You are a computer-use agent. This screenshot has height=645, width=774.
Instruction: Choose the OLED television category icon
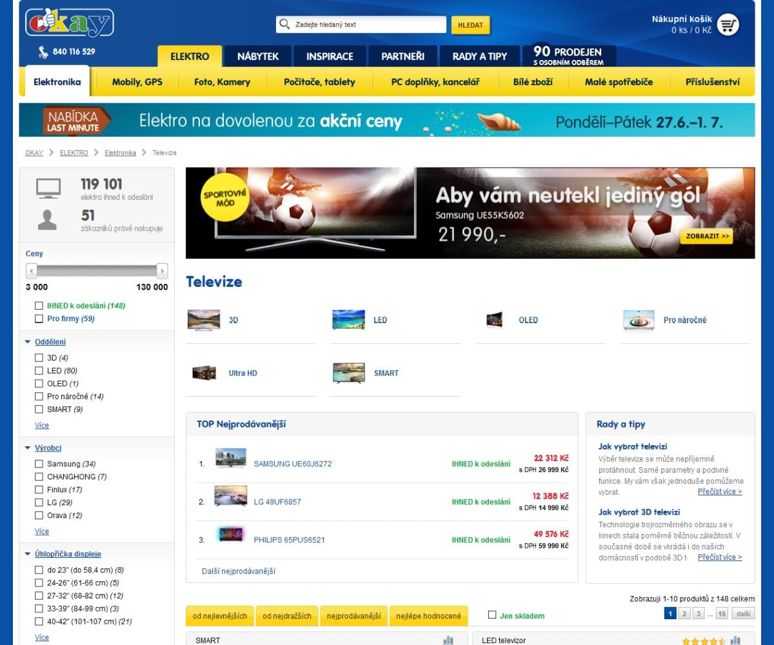pos(494,320)
